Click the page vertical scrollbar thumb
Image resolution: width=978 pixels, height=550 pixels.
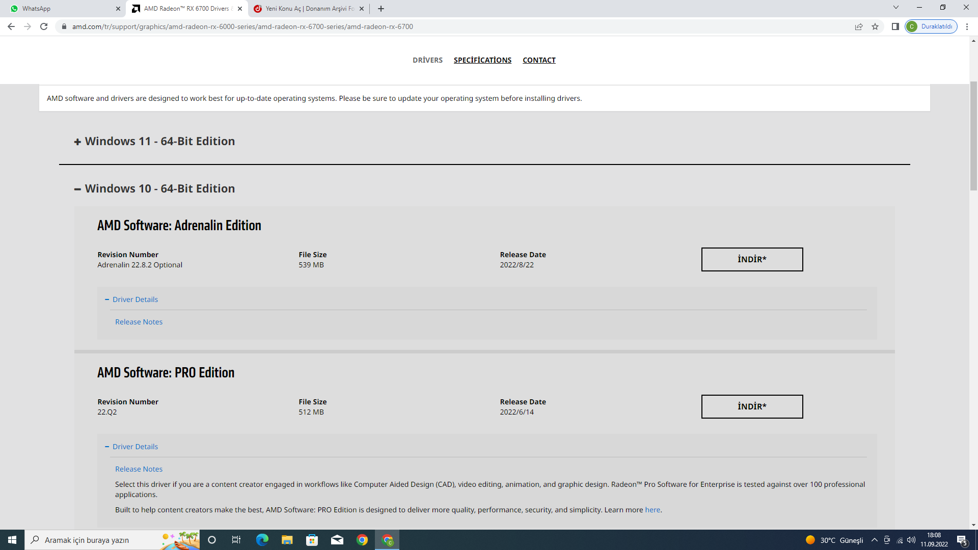973,135
